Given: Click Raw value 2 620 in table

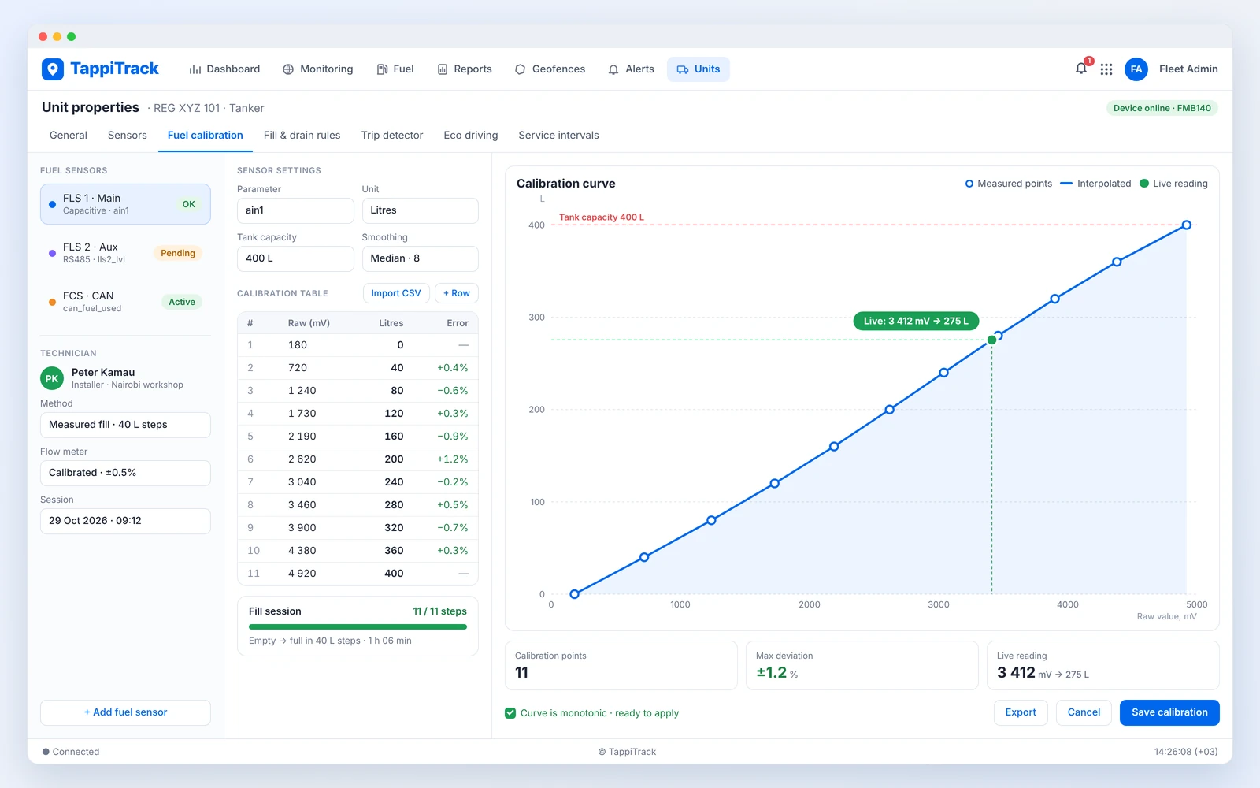Looking at the screenshot, I should pyautogui.click(x=302, y=459).
